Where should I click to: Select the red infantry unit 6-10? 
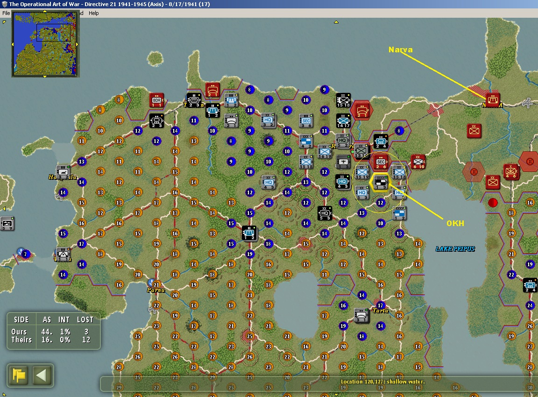coord(418,162)
